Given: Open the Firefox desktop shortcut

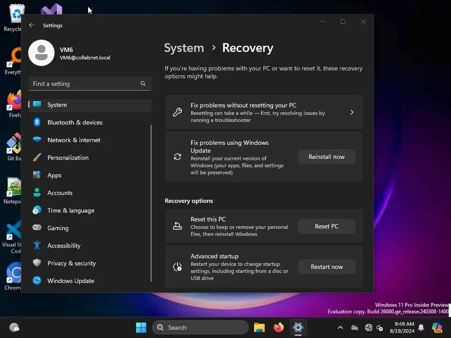Looking at the screenshot, I should pyautogui.click(x=14, y=104).
